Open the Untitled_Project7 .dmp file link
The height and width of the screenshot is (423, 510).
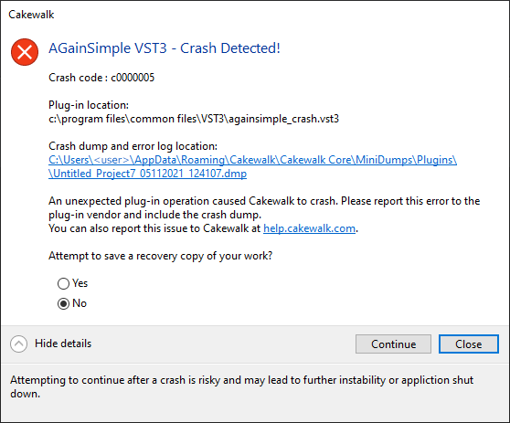point(148,174)
